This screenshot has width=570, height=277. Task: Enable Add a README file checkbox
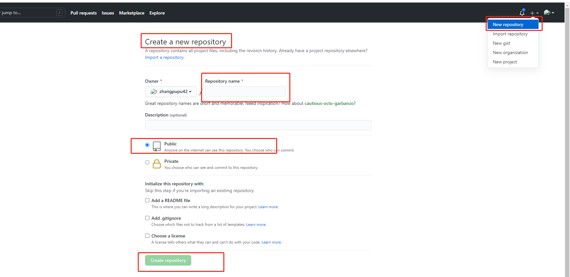pos(147,200)
